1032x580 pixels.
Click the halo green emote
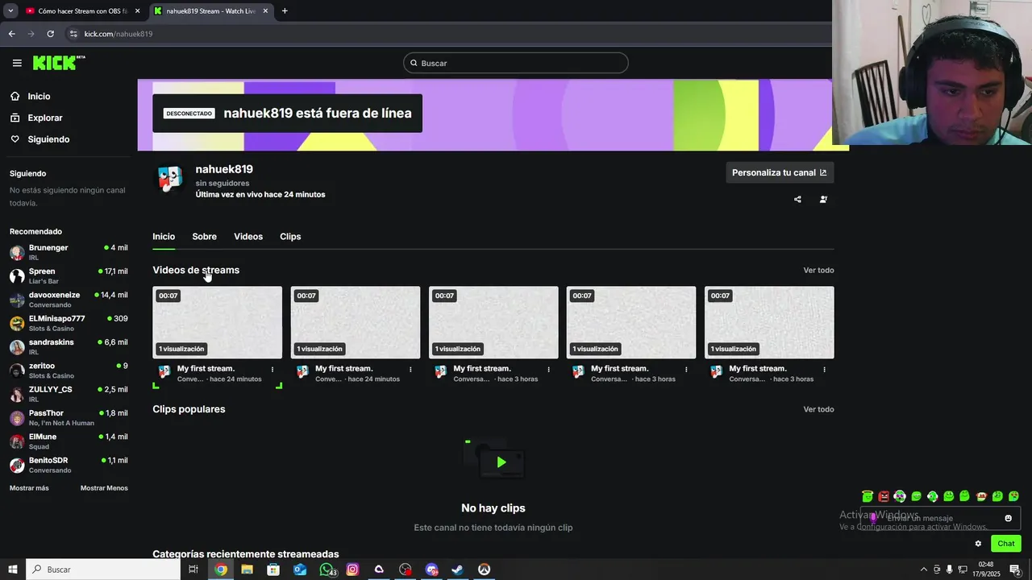click(868, 496)
